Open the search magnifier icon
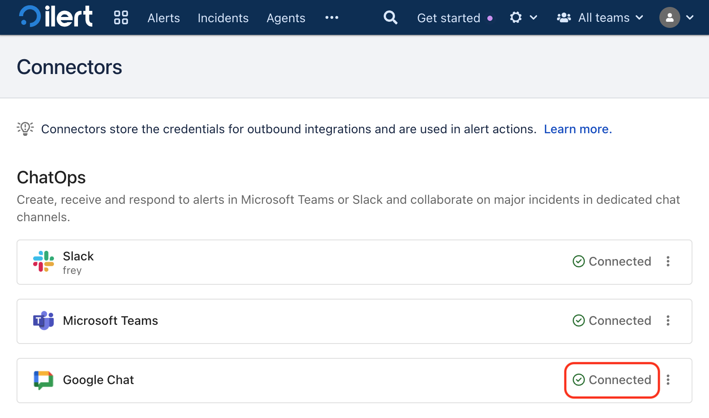 390,17
